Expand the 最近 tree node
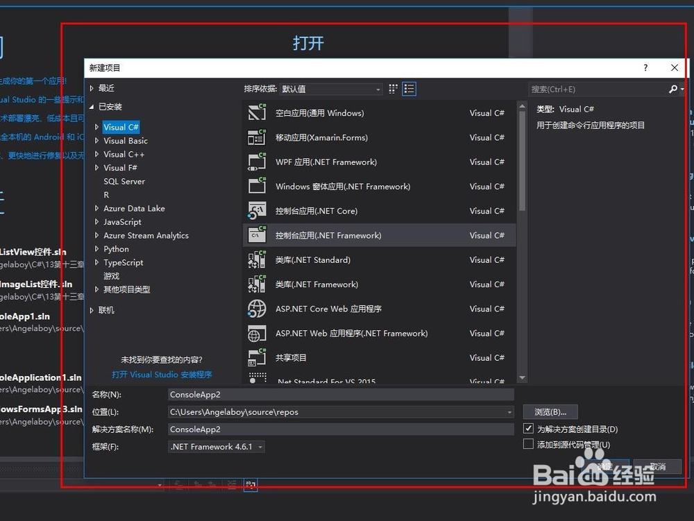Viewport: 694px width, 521px height. pyautogui.click(x=92, y=88)
